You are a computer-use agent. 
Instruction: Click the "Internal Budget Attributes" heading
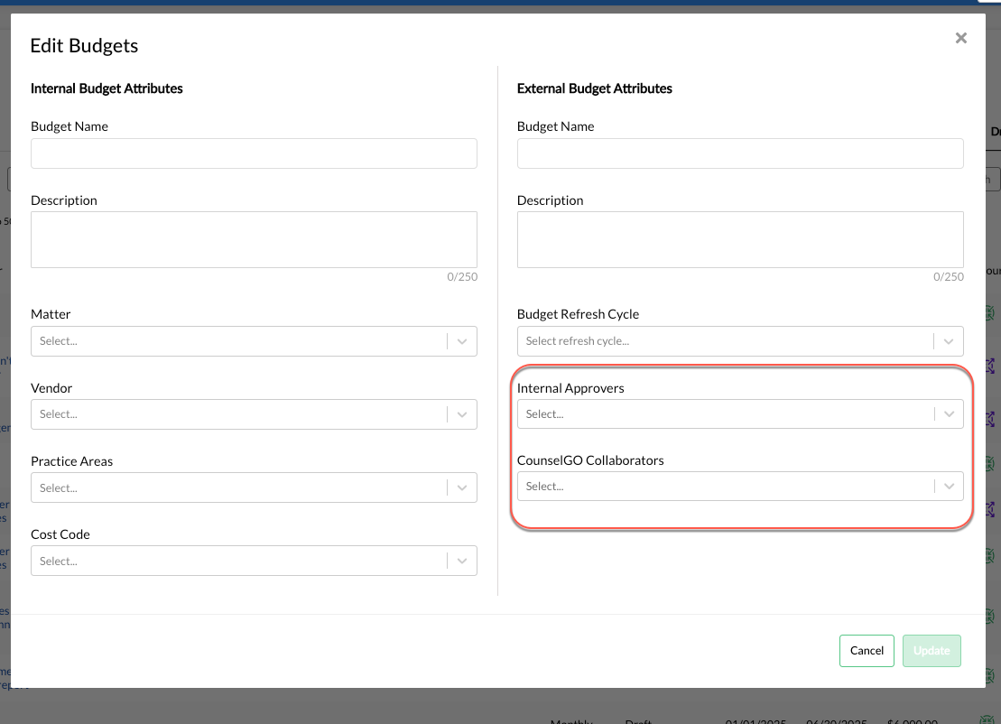click(107, 88)
